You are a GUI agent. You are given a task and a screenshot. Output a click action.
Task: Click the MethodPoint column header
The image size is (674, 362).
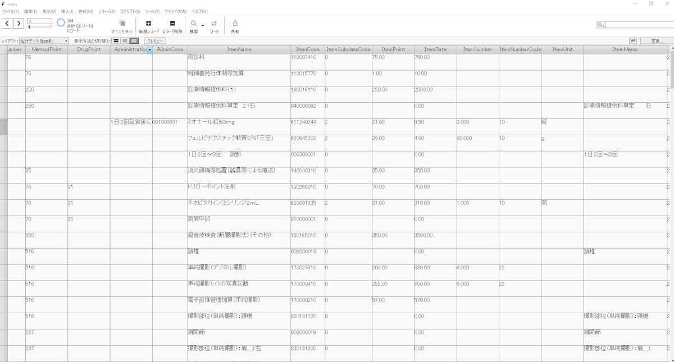(x=47, y=49)
